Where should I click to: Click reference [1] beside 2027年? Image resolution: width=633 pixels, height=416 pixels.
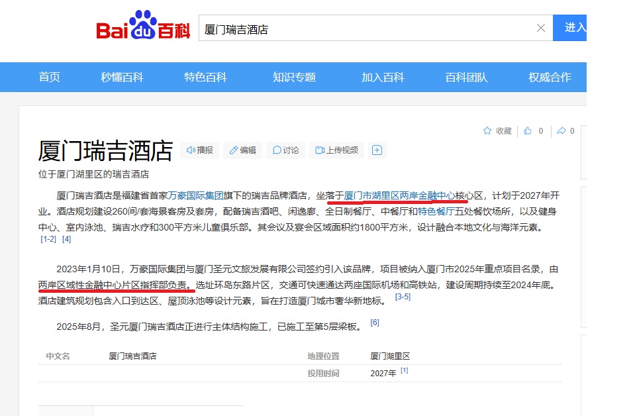click(405, 370)
